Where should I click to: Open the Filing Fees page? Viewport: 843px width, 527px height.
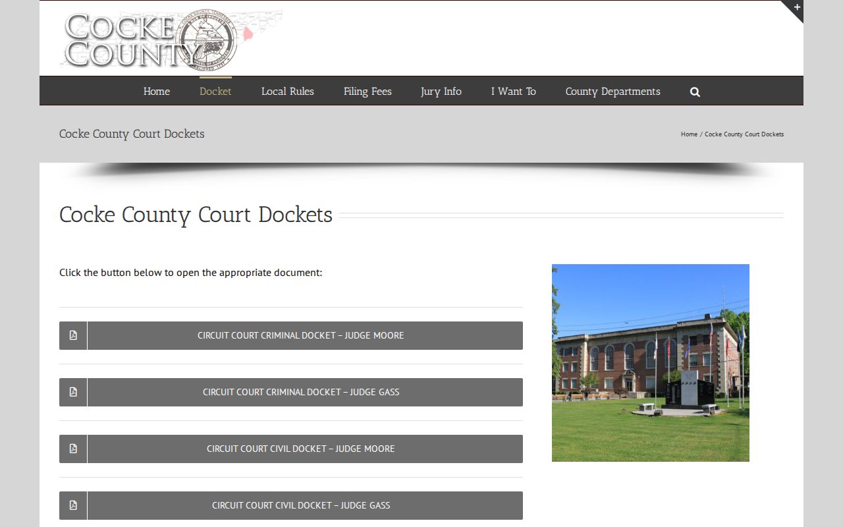(x=367, y=92)
